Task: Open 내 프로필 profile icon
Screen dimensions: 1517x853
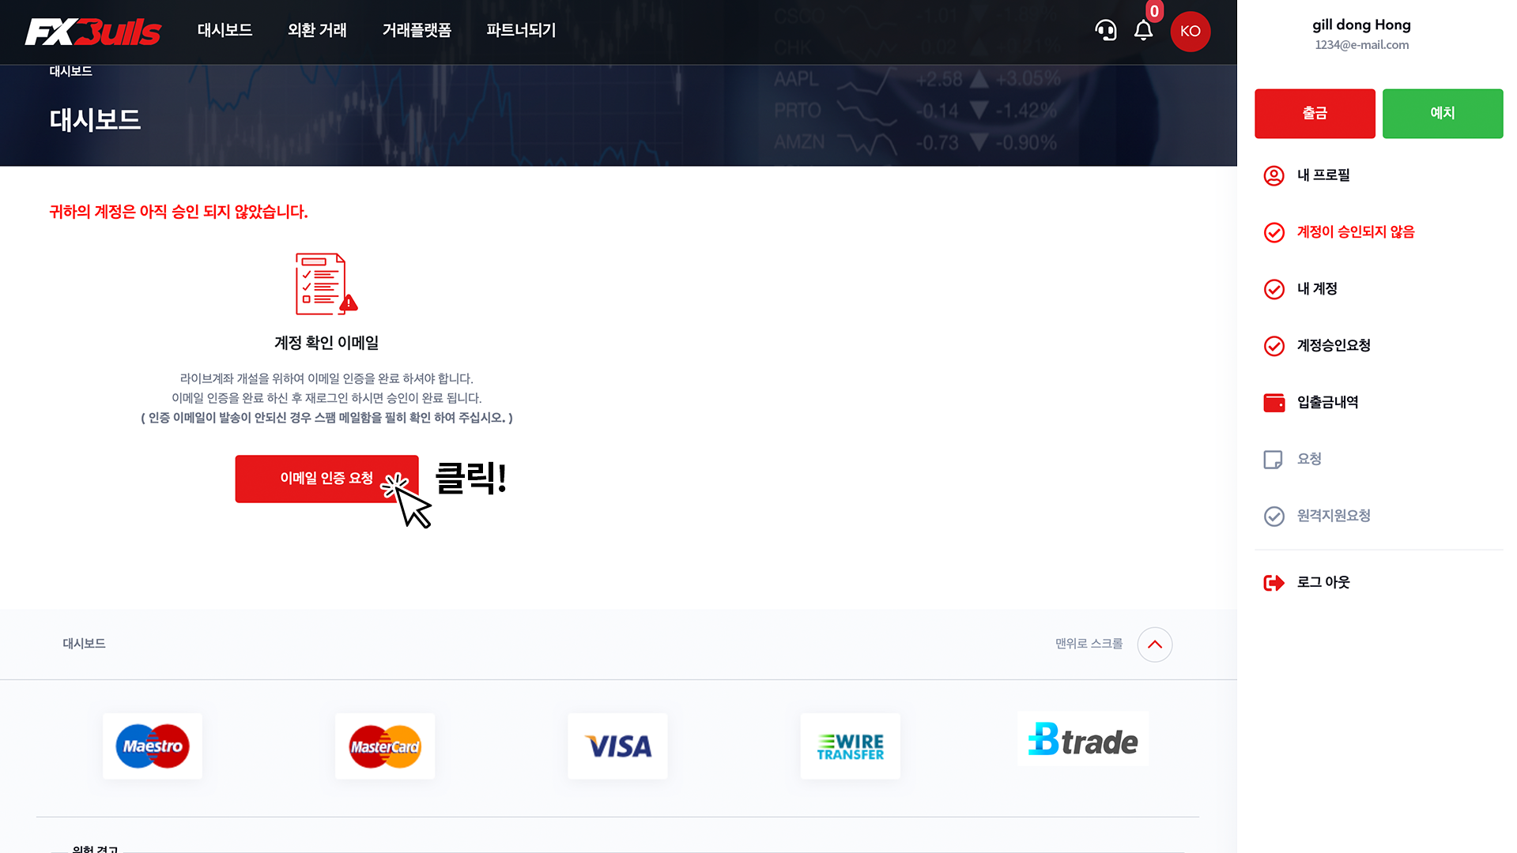Action: coord(1274,175)
